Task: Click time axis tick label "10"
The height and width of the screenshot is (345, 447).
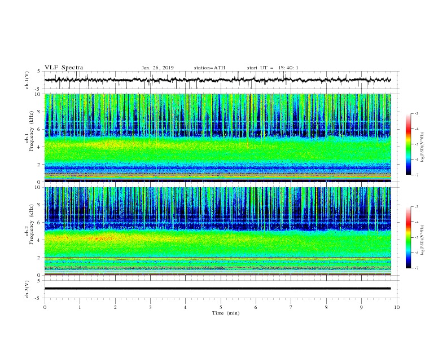Action: click(x=397, y=307)
